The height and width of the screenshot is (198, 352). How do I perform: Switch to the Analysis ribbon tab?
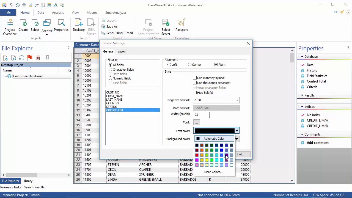58,13
